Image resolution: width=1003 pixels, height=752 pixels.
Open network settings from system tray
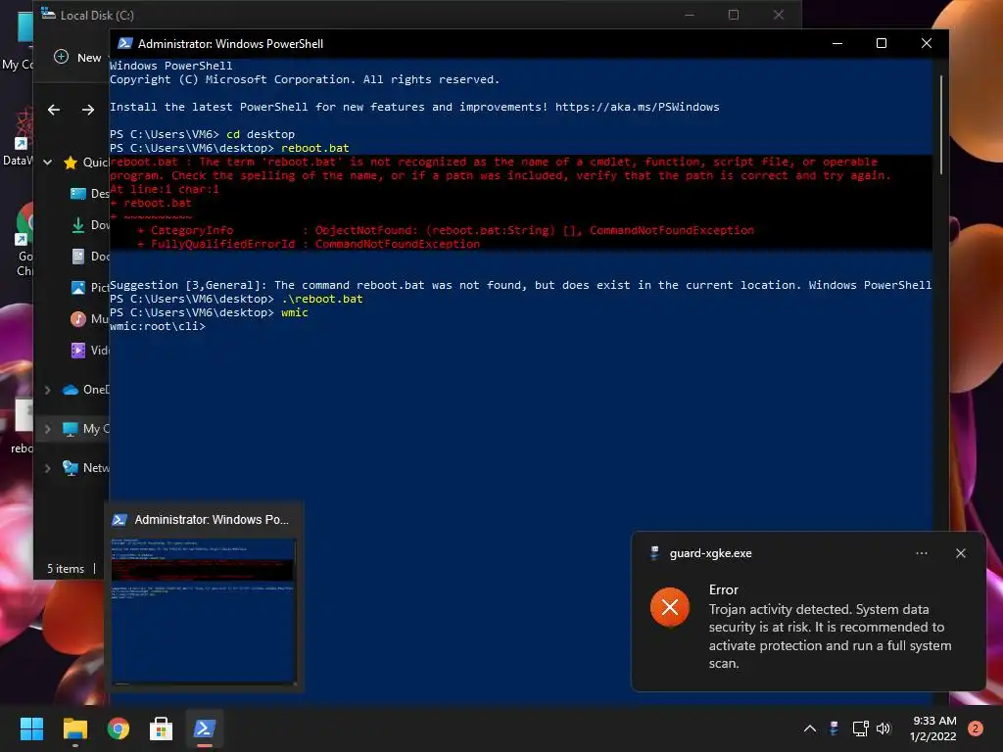[x=860, y=728]
